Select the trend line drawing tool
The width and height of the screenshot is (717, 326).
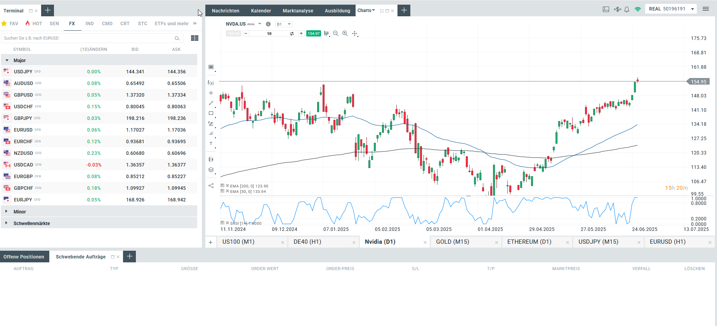tap(211, 103)
